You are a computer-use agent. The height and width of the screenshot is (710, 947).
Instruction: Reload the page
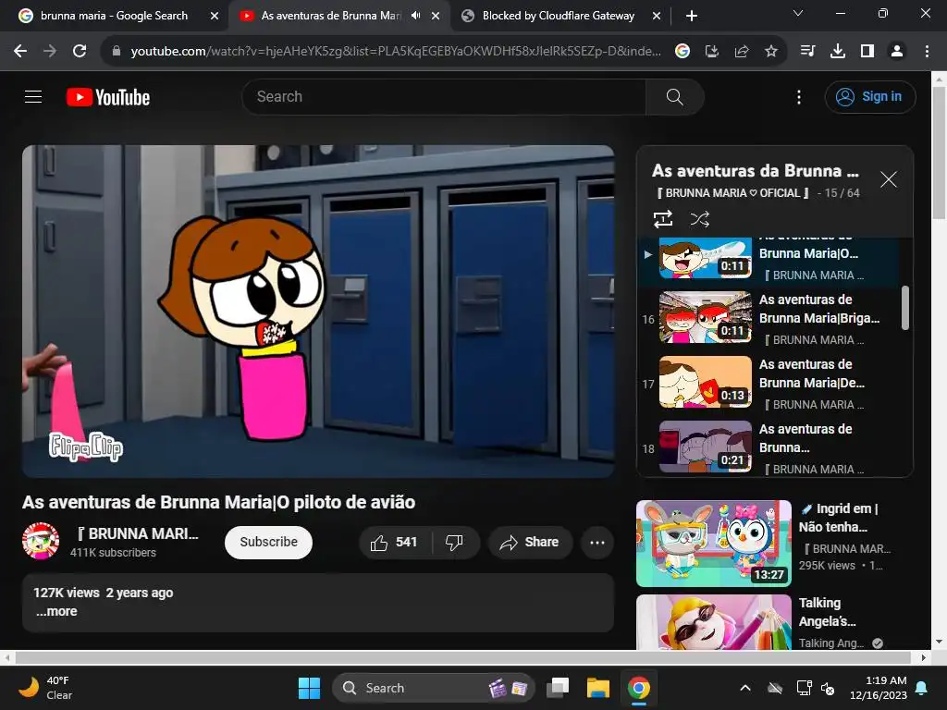pyautogui.click(x=80, y=52)
